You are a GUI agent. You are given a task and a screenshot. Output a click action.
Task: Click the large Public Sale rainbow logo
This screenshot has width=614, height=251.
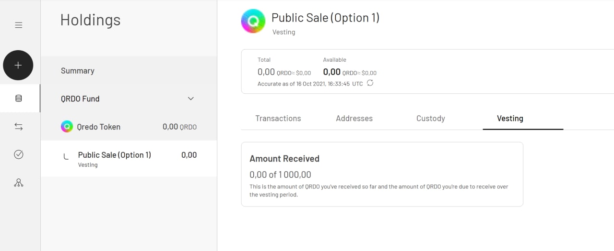click(253, 21)
